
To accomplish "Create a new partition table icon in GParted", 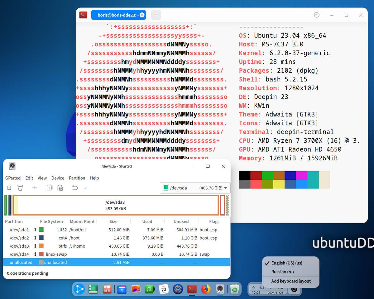I will pyautogui.click(x=9, y=188).
